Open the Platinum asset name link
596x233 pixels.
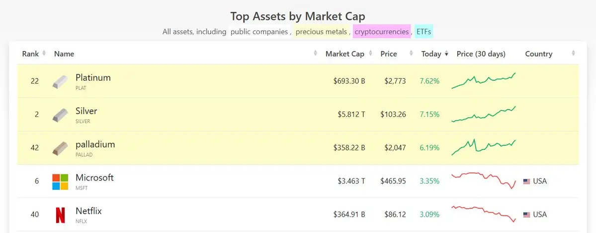(x=93, y=78)
